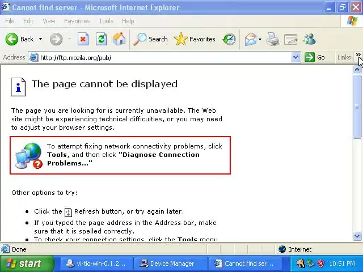Viewport: 363px width, 272px height.
Task: Click the inline Refresh icon in the options list
Action: click(68, 212)
